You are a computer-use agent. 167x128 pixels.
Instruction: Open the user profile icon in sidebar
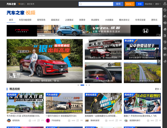pos(165,4)
